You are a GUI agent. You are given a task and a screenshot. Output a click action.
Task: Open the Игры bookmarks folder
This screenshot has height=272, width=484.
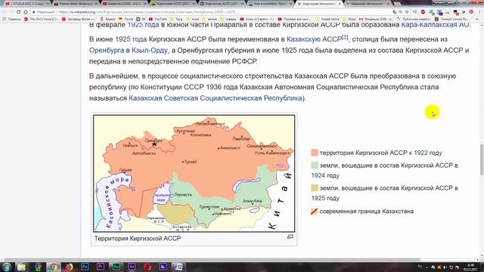click(x=349, y=19)
